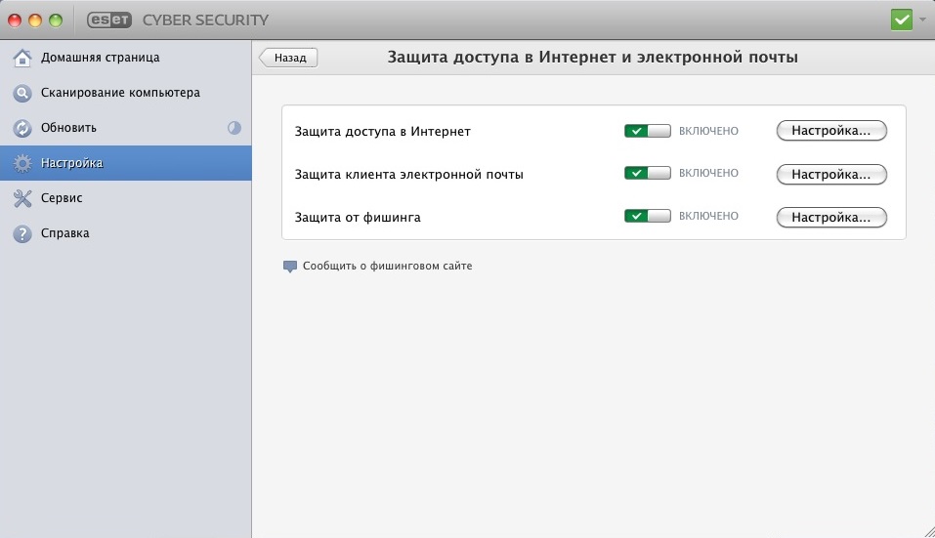Click the gear icon beside Настройка
Screen dimensions: 935x538
pos(22,163)
